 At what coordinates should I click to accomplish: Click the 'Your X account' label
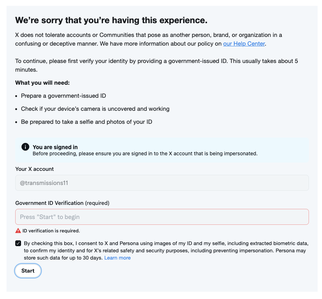click(x=34, y=169)
